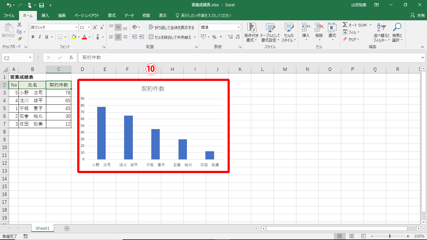Toggle bold formatting
This screenshot has height=240, width=427.
[33, 37]
